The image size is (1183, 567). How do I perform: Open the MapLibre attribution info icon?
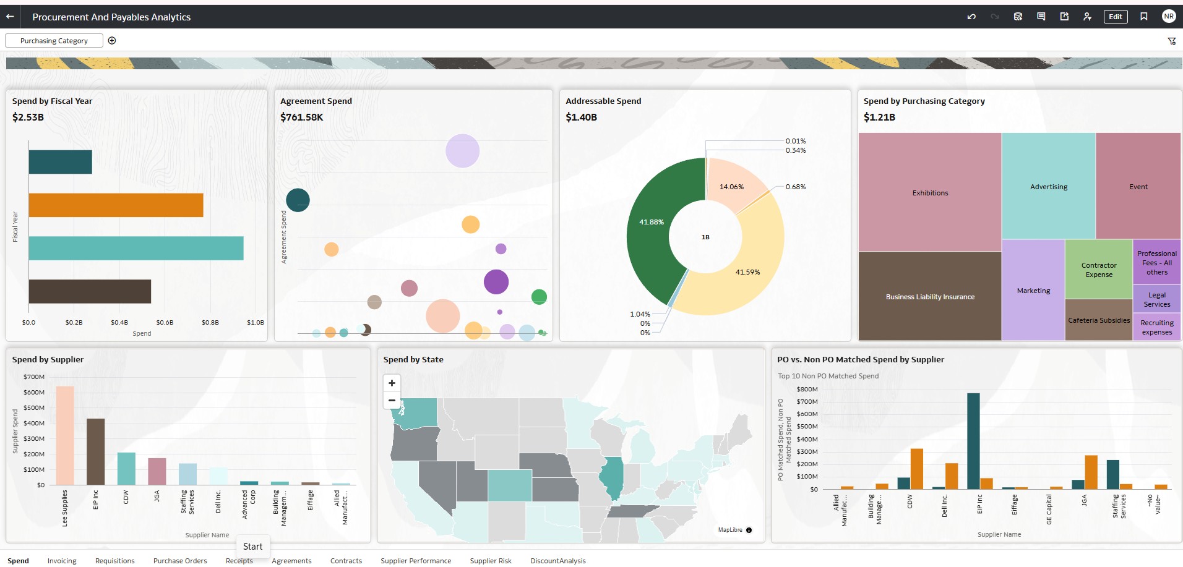749,530
